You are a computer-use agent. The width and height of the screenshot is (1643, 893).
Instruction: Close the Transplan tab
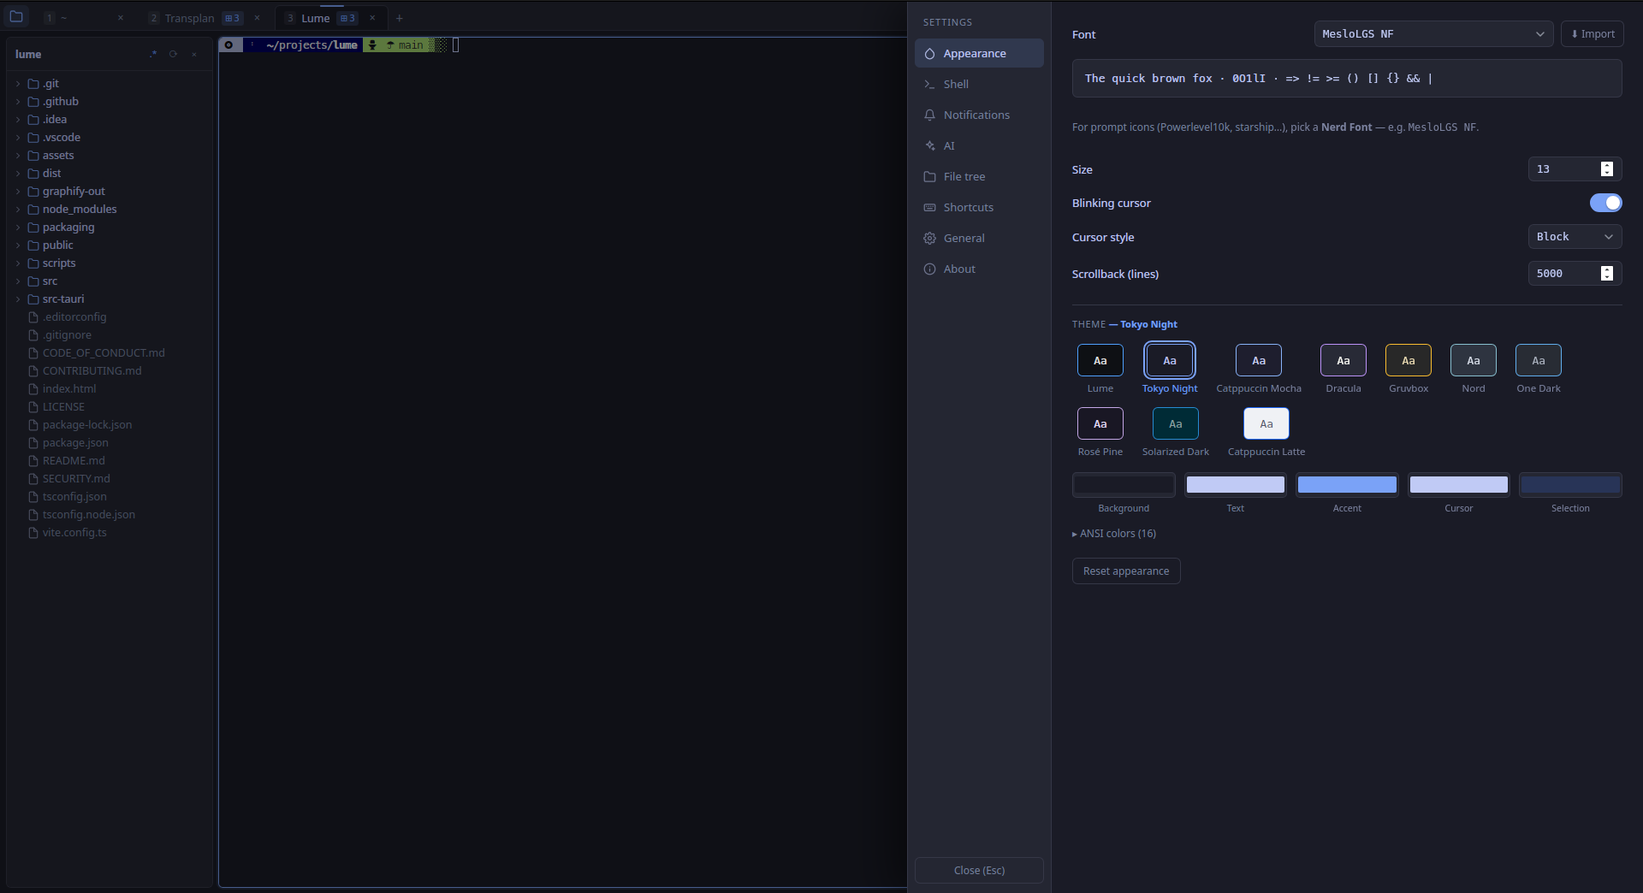(257, 18)
